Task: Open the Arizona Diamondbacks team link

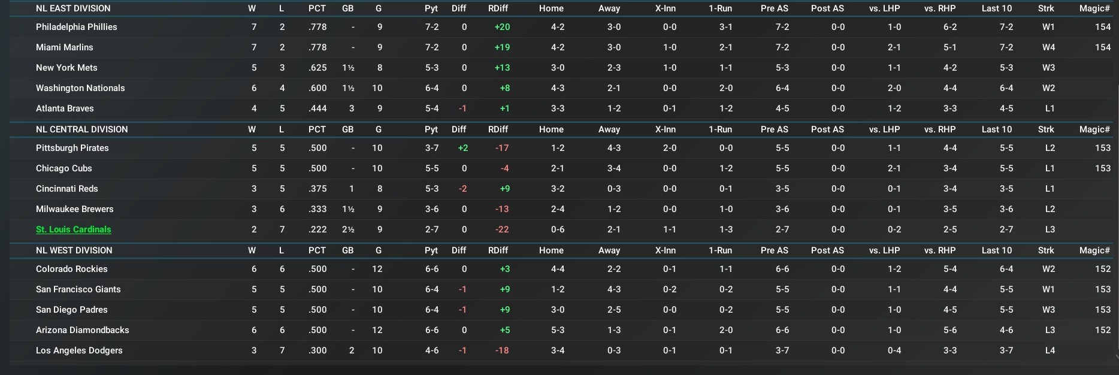Action: point(82,330)
